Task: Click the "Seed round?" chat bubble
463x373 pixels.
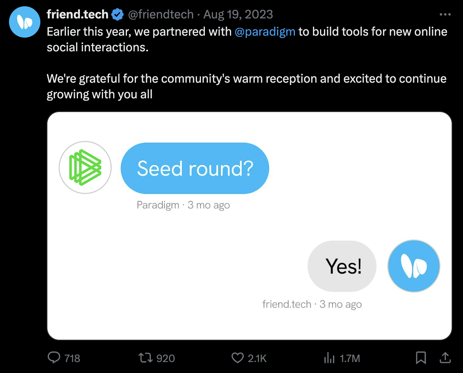Action: tap(195, 168)
